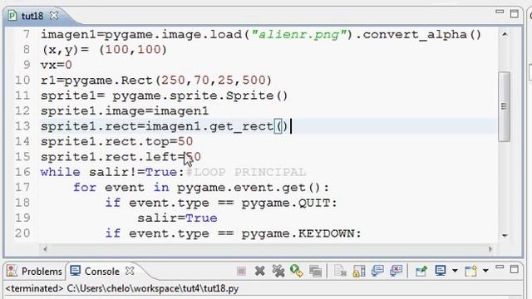Image resolution: width=532 pixels, height=299 pixels.
Task: Click the Display Selected Console monitor icon
Action: click(x=441, y=271)
